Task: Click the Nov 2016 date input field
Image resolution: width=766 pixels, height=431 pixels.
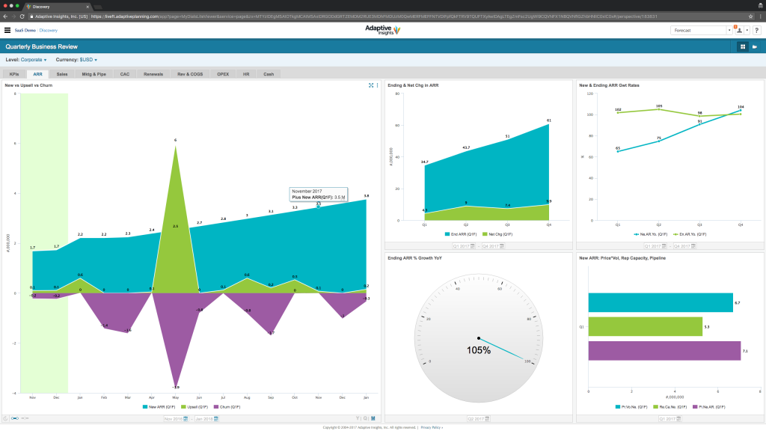Action: coord(173,418)
